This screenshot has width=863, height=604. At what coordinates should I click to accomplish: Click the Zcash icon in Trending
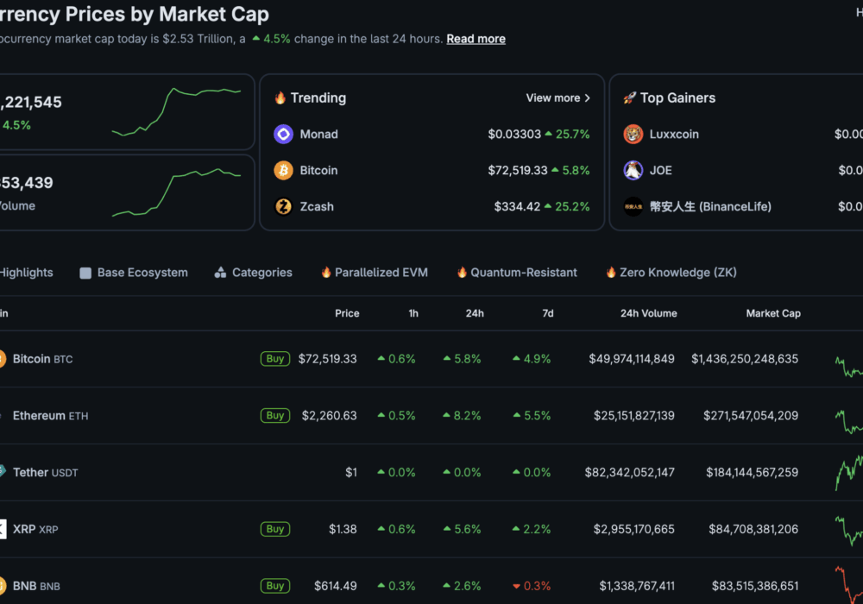pyautogui.click(x=283, y=206)
